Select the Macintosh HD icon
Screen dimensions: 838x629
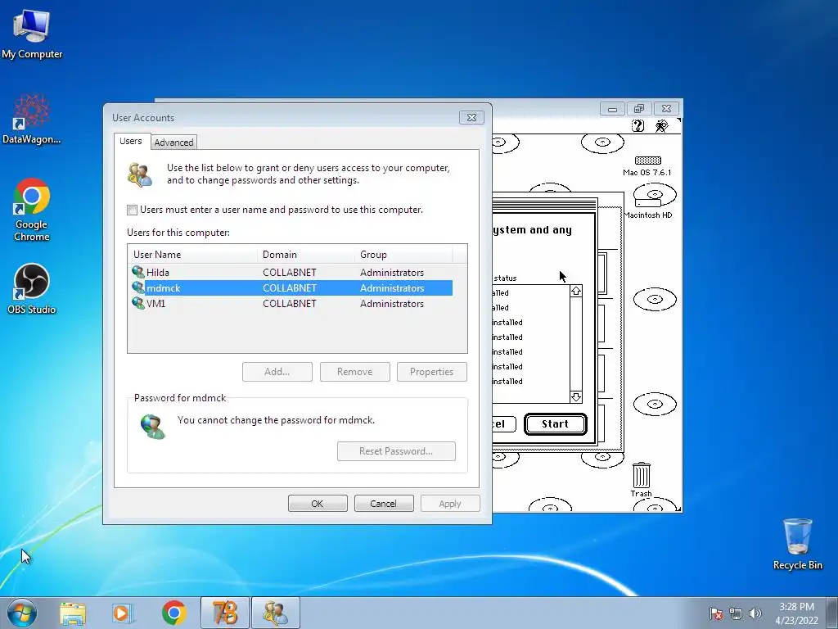tap(648, 201)
